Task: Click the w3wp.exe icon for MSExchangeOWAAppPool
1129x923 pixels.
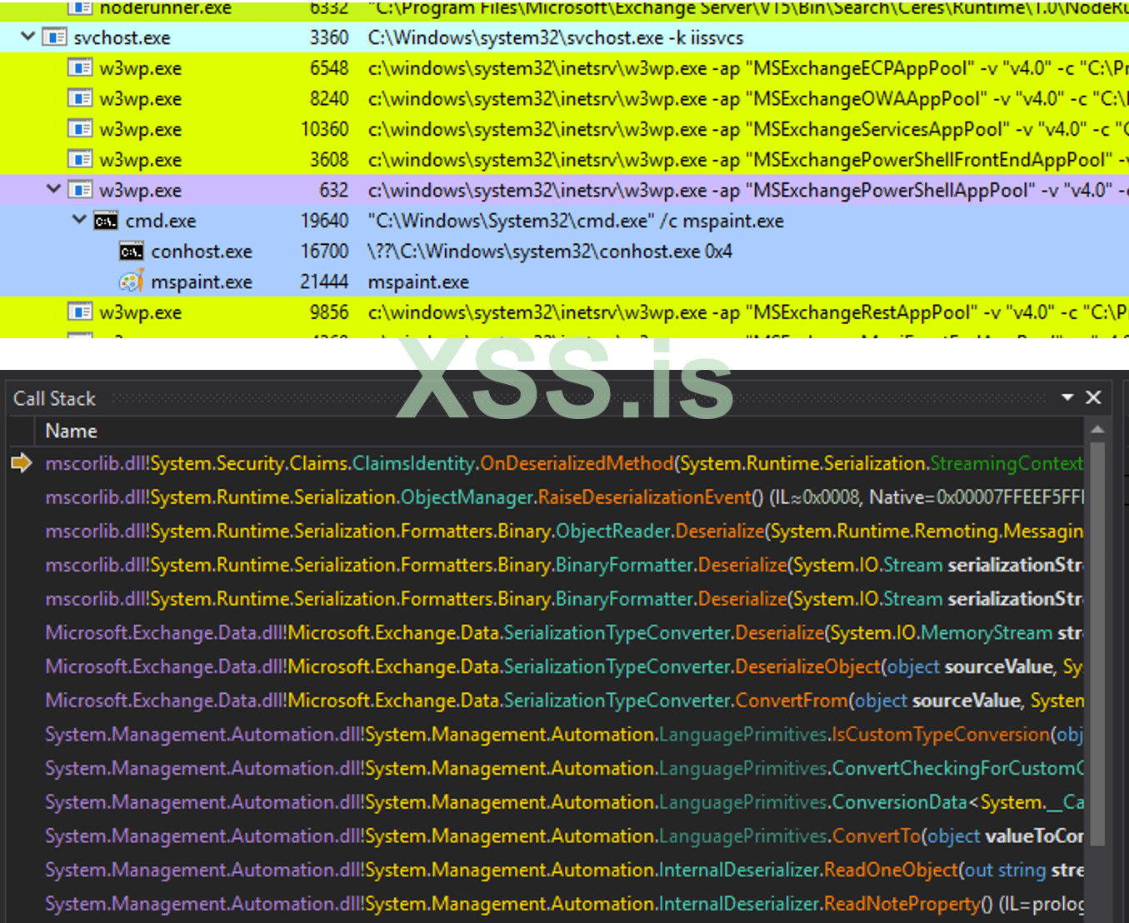Action: pos(80,98)
